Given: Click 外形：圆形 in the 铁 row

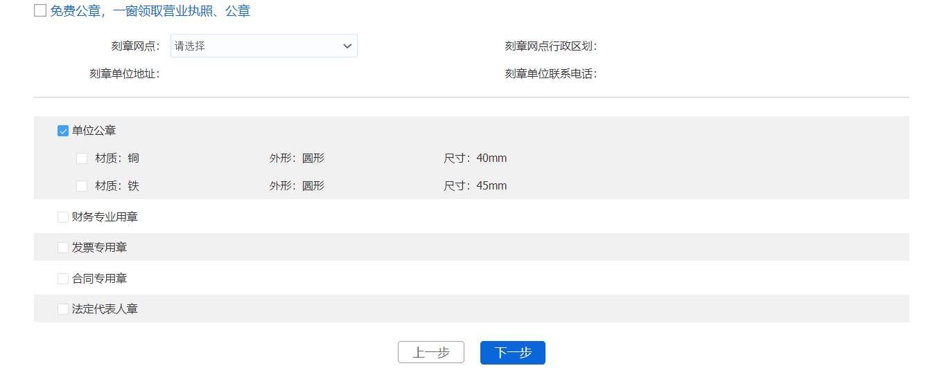Looking at the screenshot, I should click(x=297, y=186).
